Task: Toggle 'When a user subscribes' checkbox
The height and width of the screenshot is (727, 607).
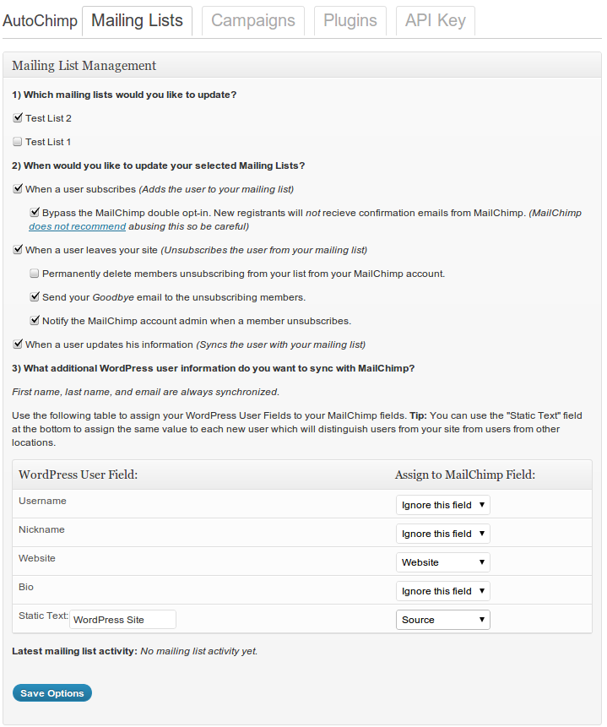Action: tap(18, 188)
